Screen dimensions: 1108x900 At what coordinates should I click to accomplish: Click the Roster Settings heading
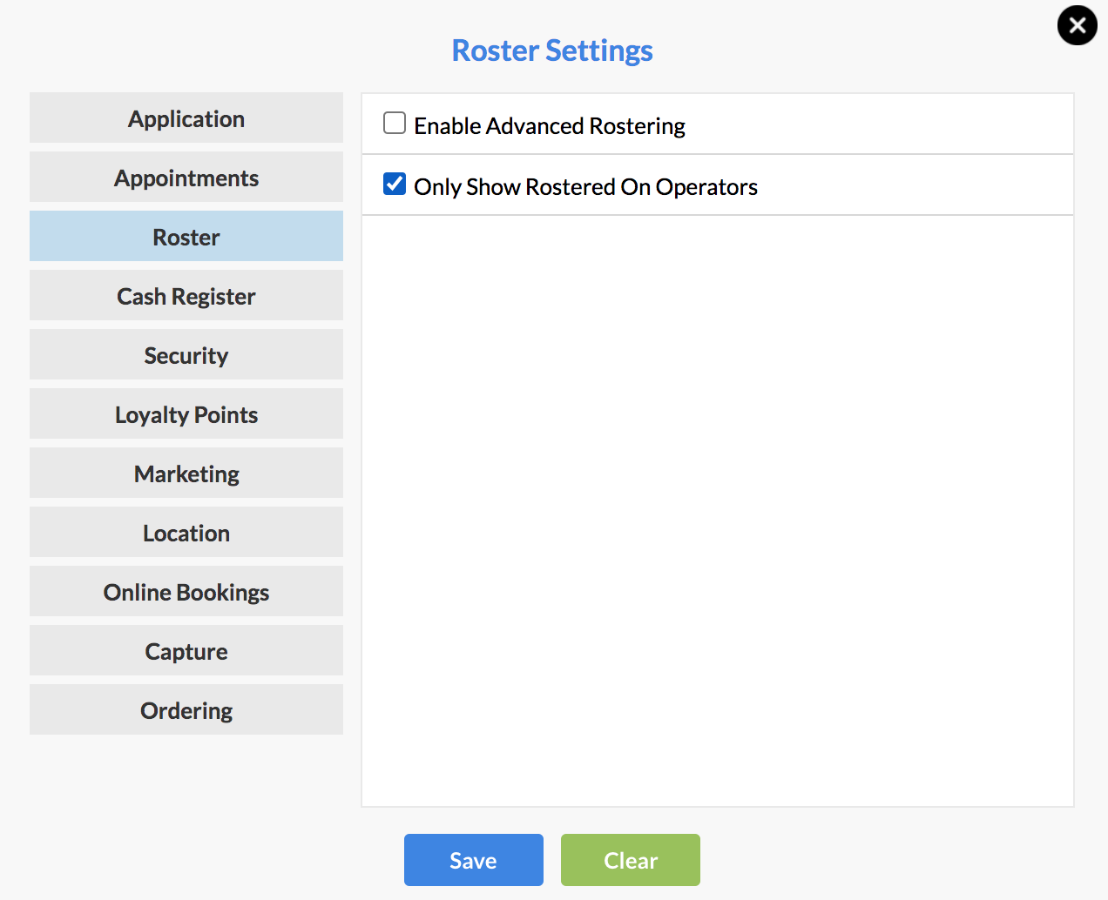point(552,50)
